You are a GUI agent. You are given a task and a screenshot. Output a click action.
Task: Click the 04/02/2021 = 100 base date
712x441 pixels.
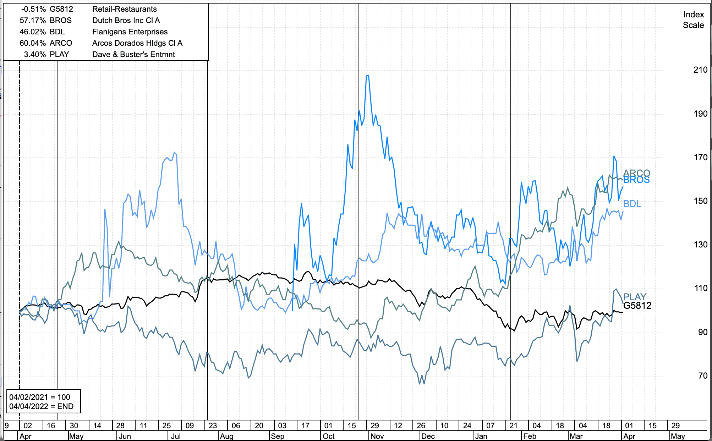pyautogui.click(x=40, y=397)
